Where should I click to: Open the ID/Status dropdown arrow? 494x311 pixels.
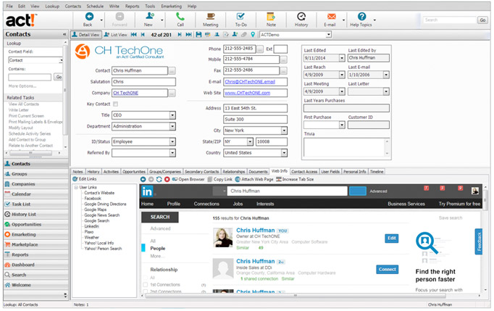[x=172, y=142]
